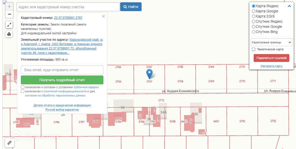Select parcel labeled 6651 on map
The height and width of the screenshot is (149, 296).
click(216, 121)
